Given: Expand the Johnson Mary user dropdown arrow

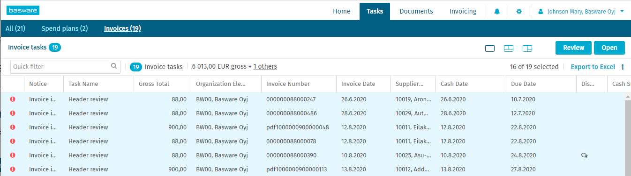Looking at the screenshot, I should (622, 11).
